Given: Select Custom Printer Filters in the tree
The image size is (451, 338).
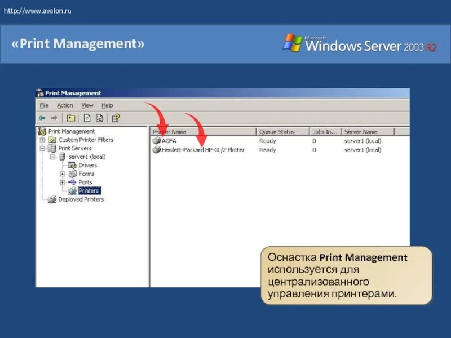Looking at the screenshot, I should [86, 140].
